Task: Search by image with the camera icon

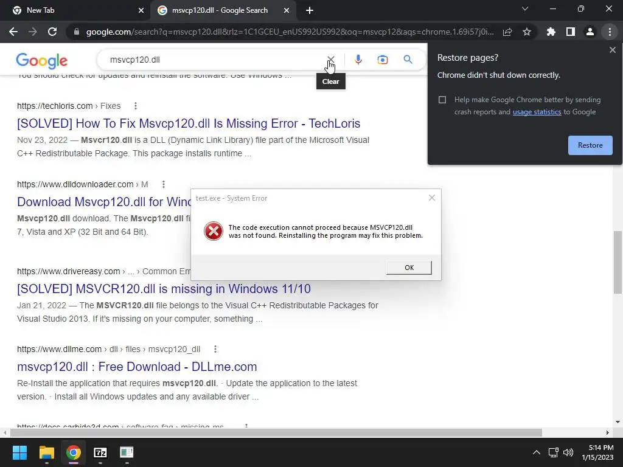Action: (382, 60)
